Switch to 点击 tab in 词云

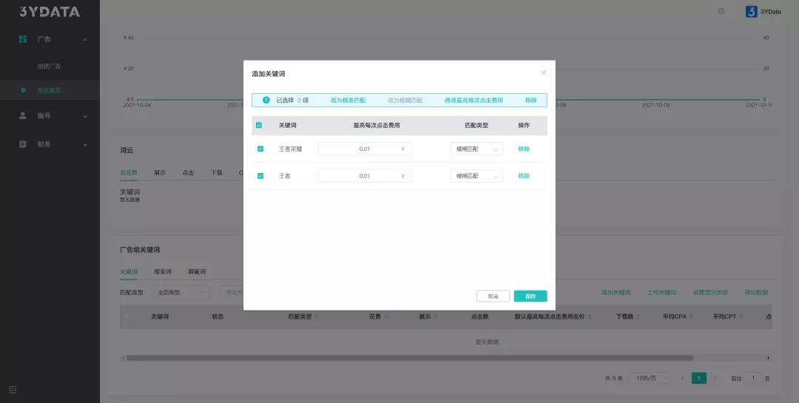point(188,173)
